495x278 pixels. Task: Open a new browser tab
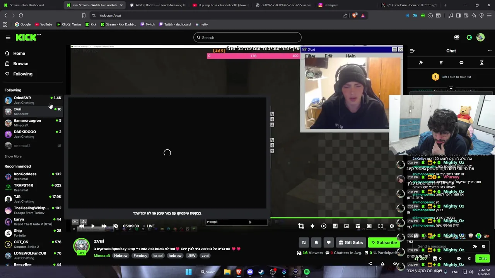pyautogui.click(x=445, y=5)
